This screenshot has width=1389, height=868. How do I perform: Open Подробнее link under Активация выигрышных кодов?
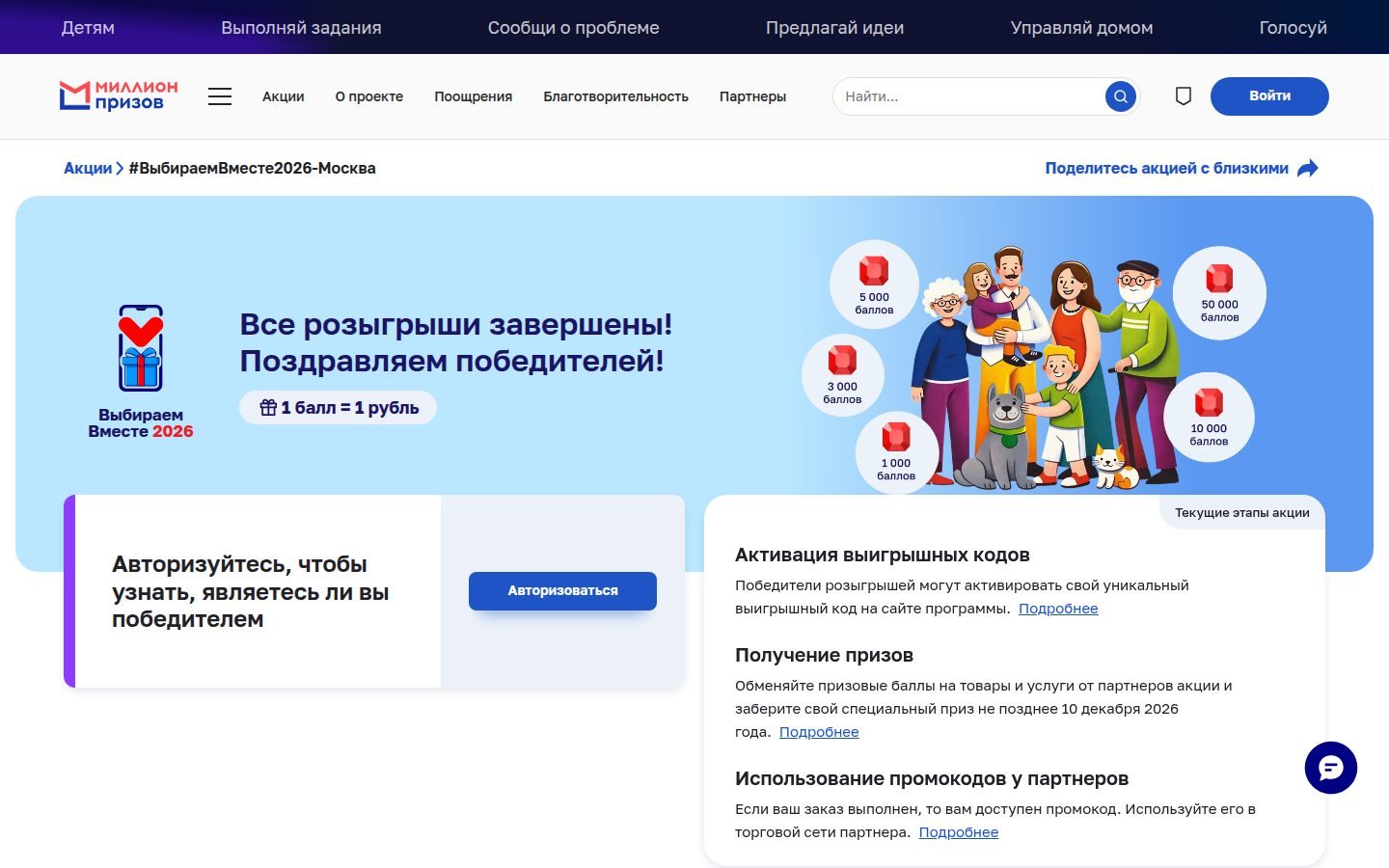click(1058, 609)
